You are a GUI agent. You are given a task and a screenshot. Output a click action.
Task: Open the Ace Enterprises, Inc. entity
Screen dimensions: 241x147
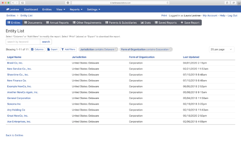19,121
